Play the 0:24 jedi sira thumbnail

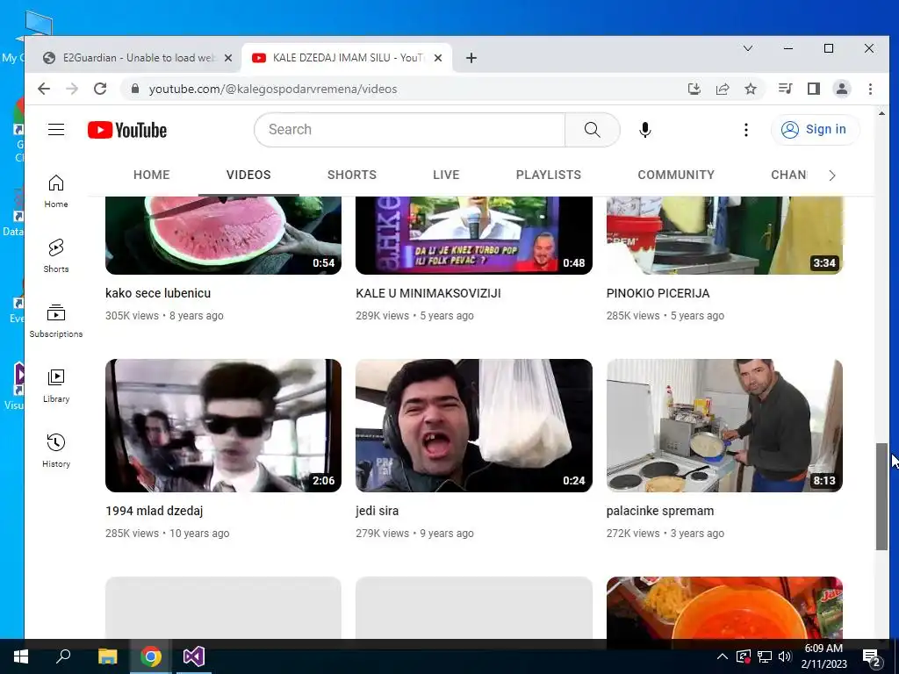(x=473, y=426)
